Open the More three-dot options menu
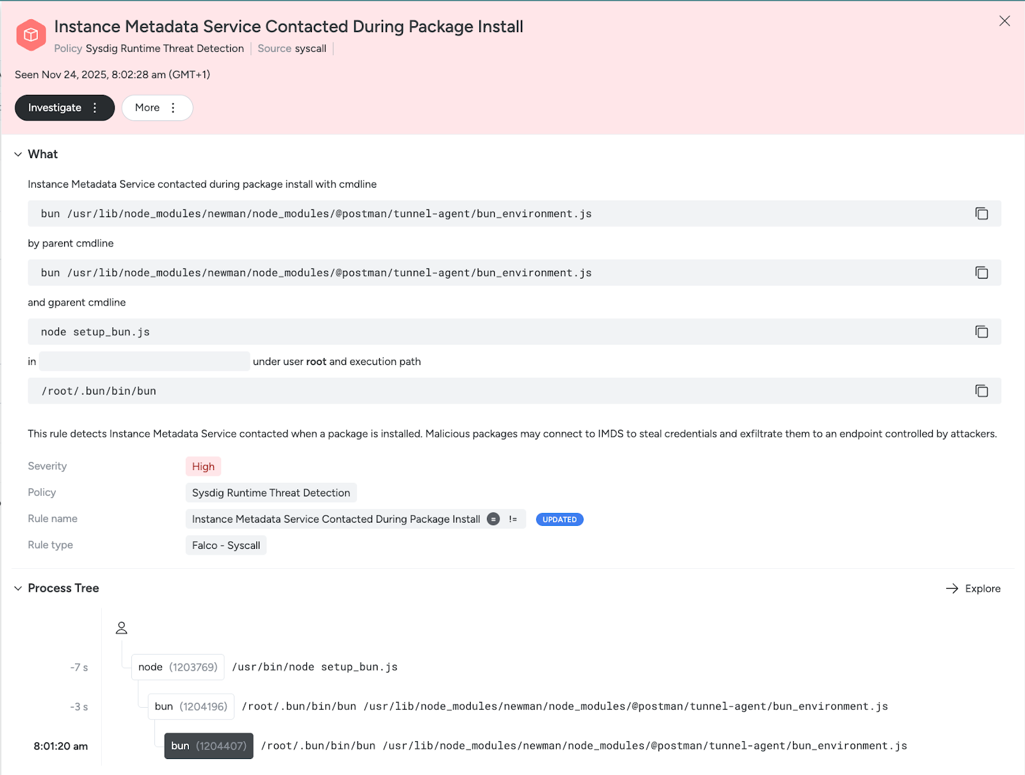Viewport: 1025px width, 775px height. (173, 108)
